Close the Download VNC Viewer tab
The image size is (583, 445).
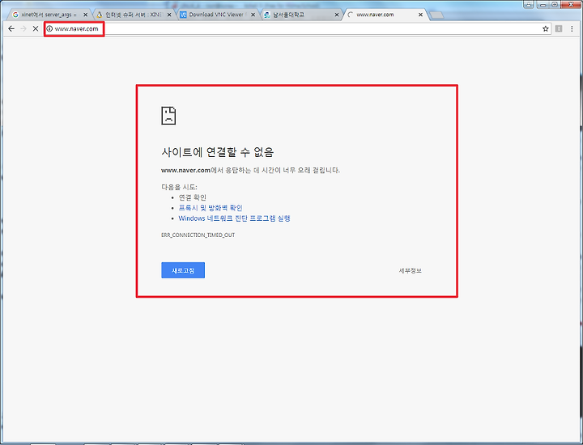253,15
